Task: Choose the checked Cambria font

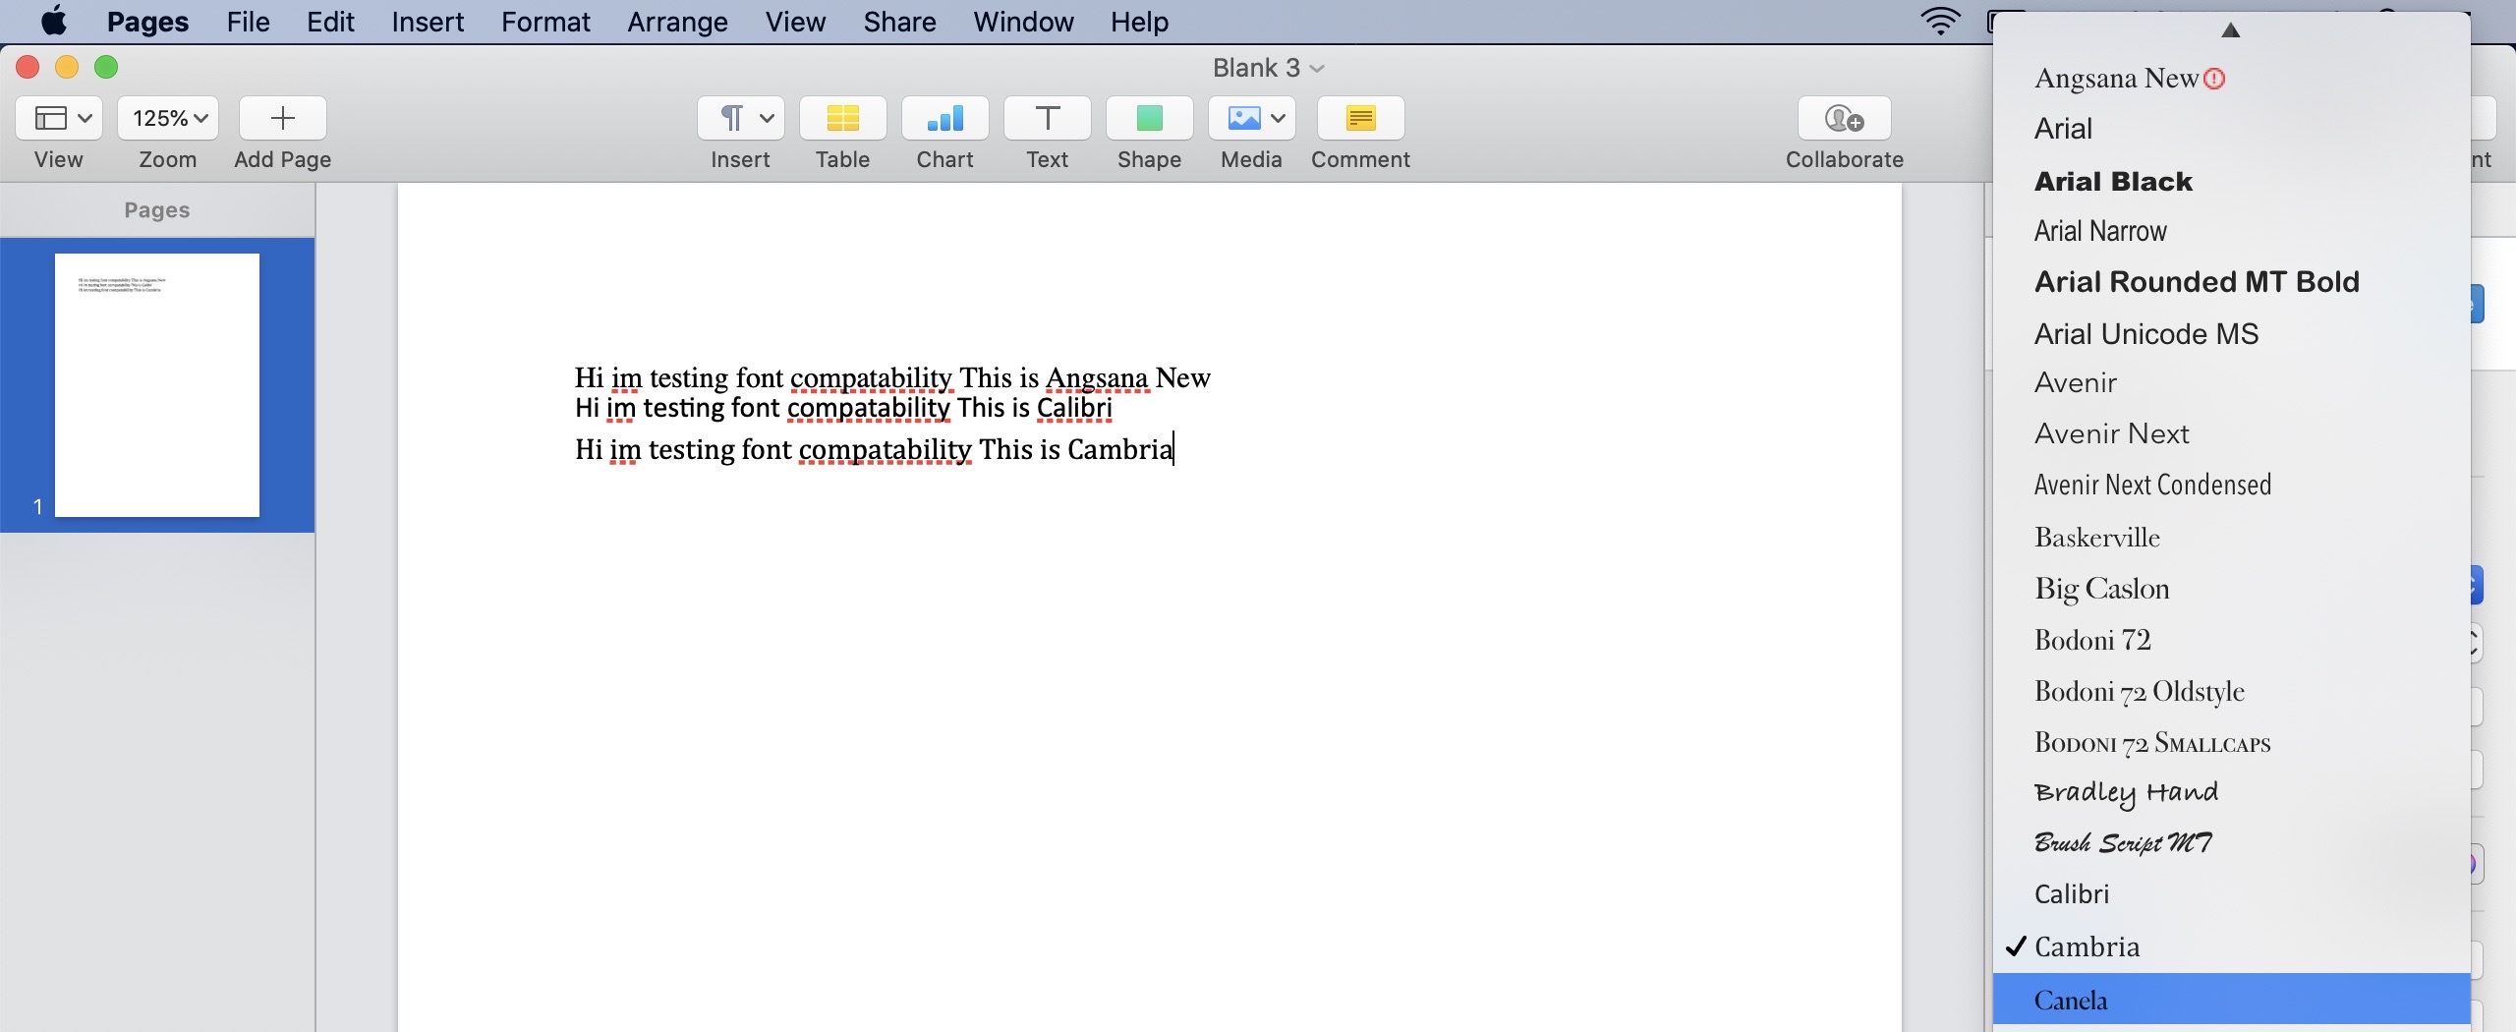Action: pyautogui.click(x=2231, y=946)
